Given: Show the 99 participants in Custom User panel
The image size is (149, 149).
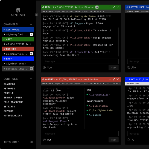Looking at the screenshot, I should [134, 68].
